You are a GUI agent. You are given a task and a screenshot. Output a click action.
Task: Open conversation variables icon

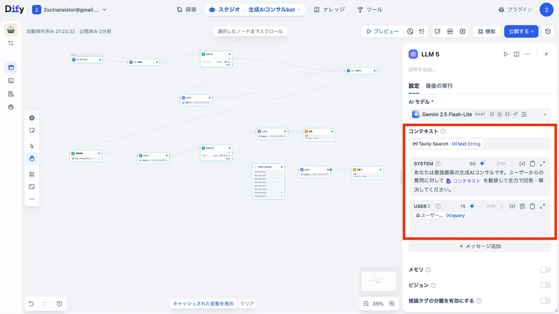pos(438,31)
